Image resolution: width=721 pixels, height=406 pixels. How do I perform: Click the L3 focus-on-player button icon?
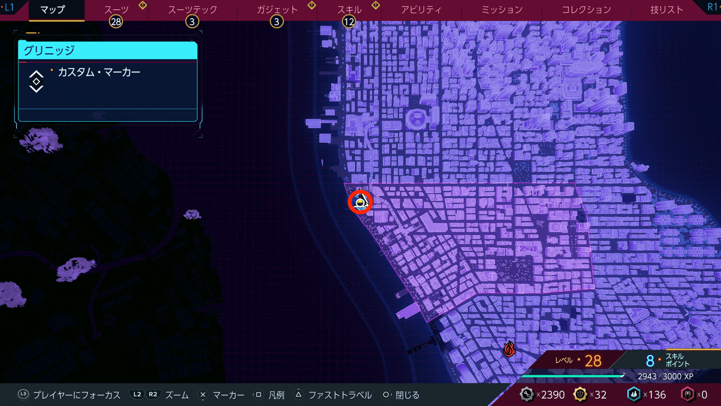pos(23,394)
